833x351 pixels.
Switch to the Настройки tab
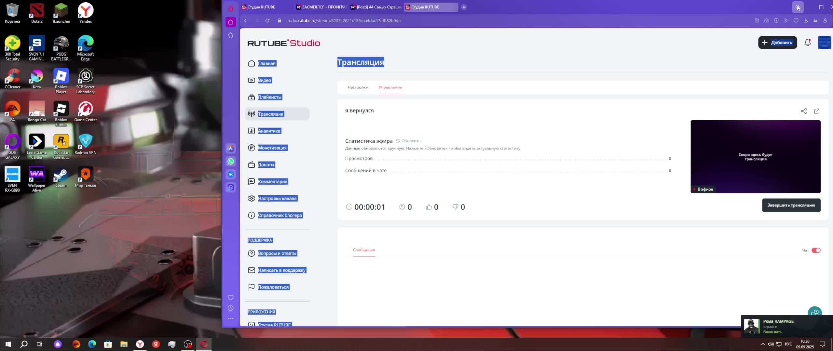pos(358,87)
